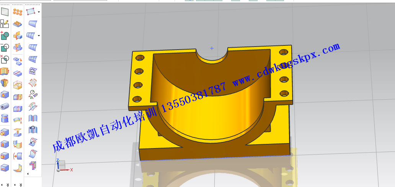Image resolution: width=395 pixels, height=187 pixels.
Task: Select the plain swept surface icon
Action: click(x=33, y=24)
